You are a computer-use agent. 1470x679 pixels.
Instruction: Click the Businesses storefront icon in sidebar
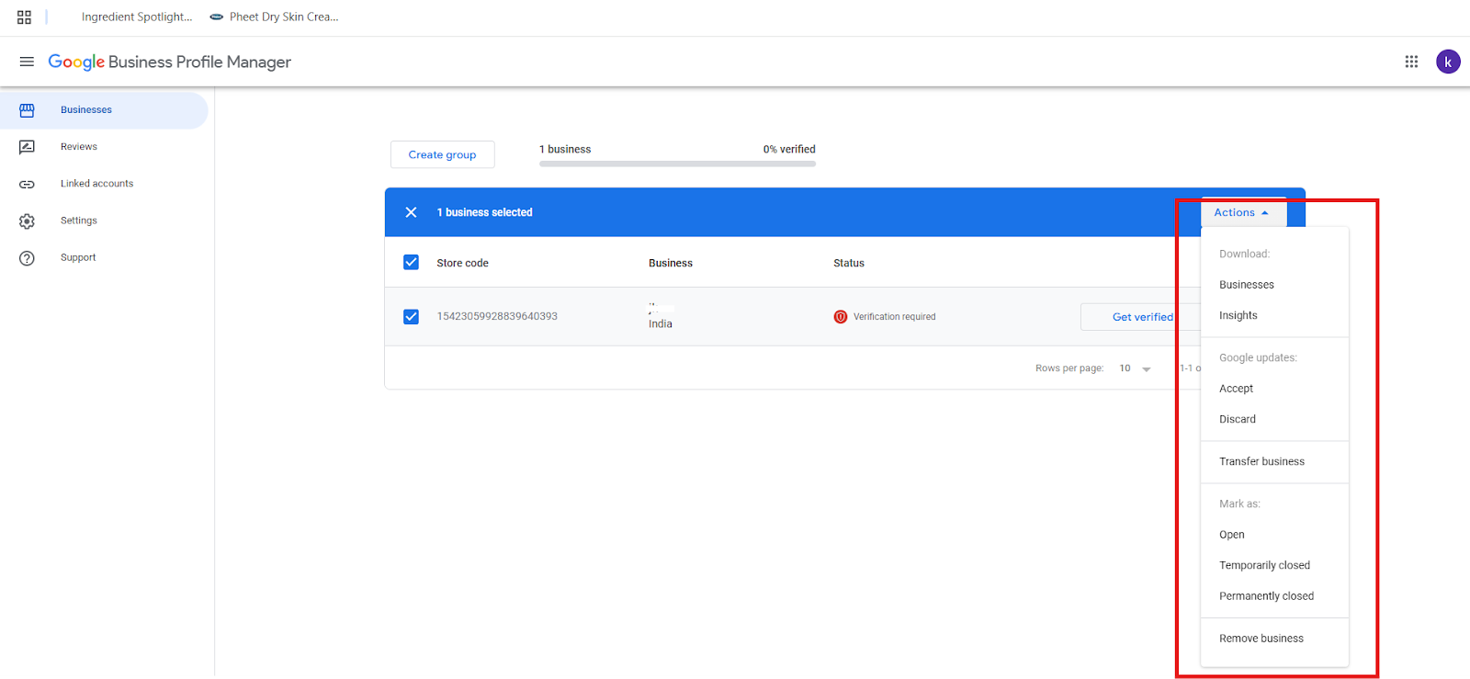27,110
